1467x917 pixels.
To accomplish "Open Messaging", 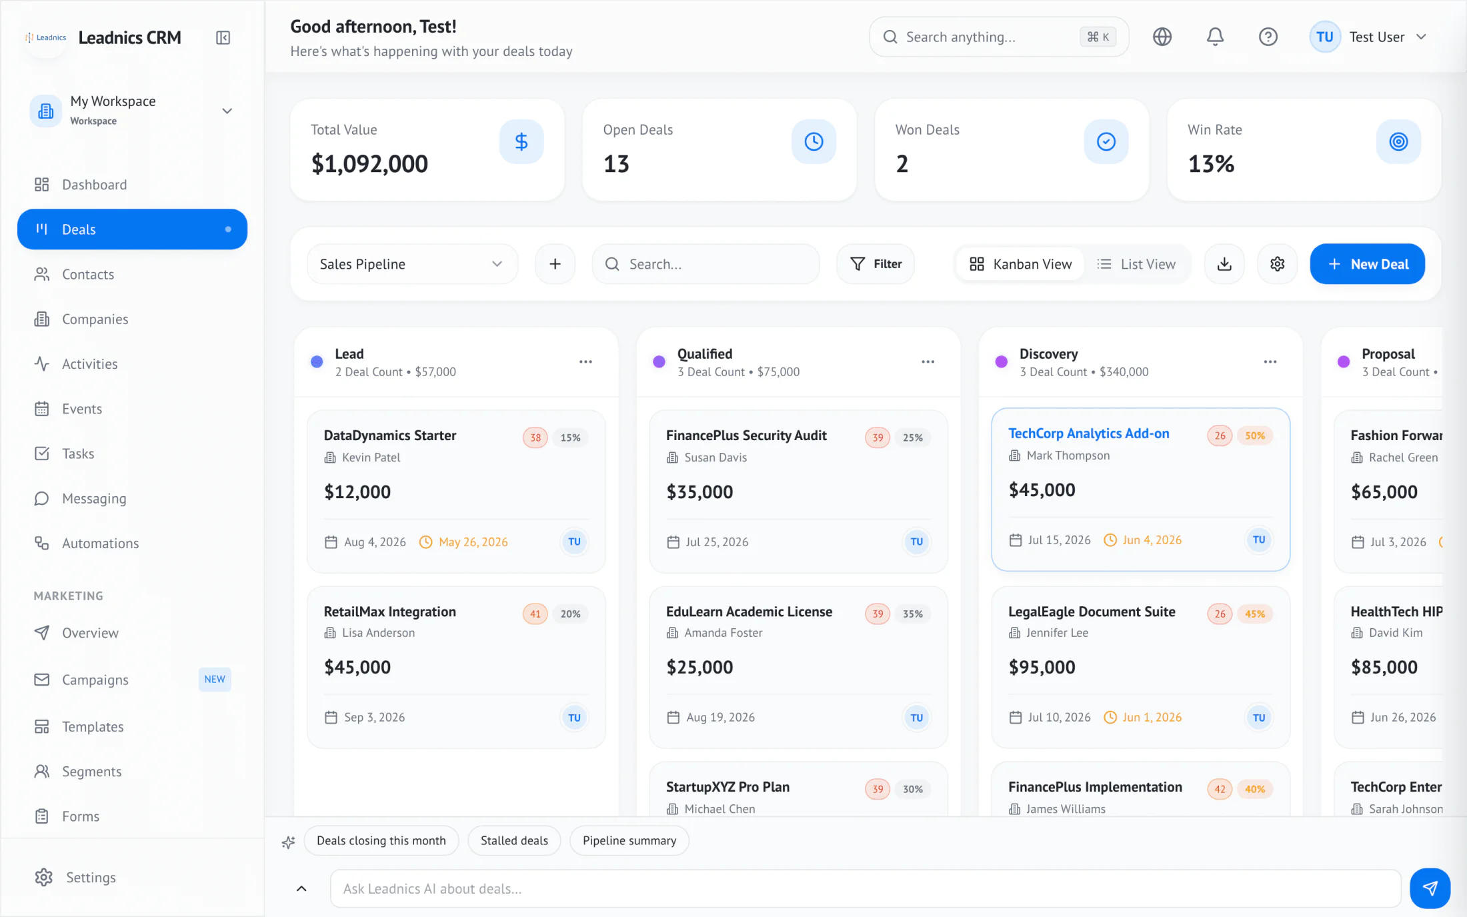I will [x=132, y=498].
